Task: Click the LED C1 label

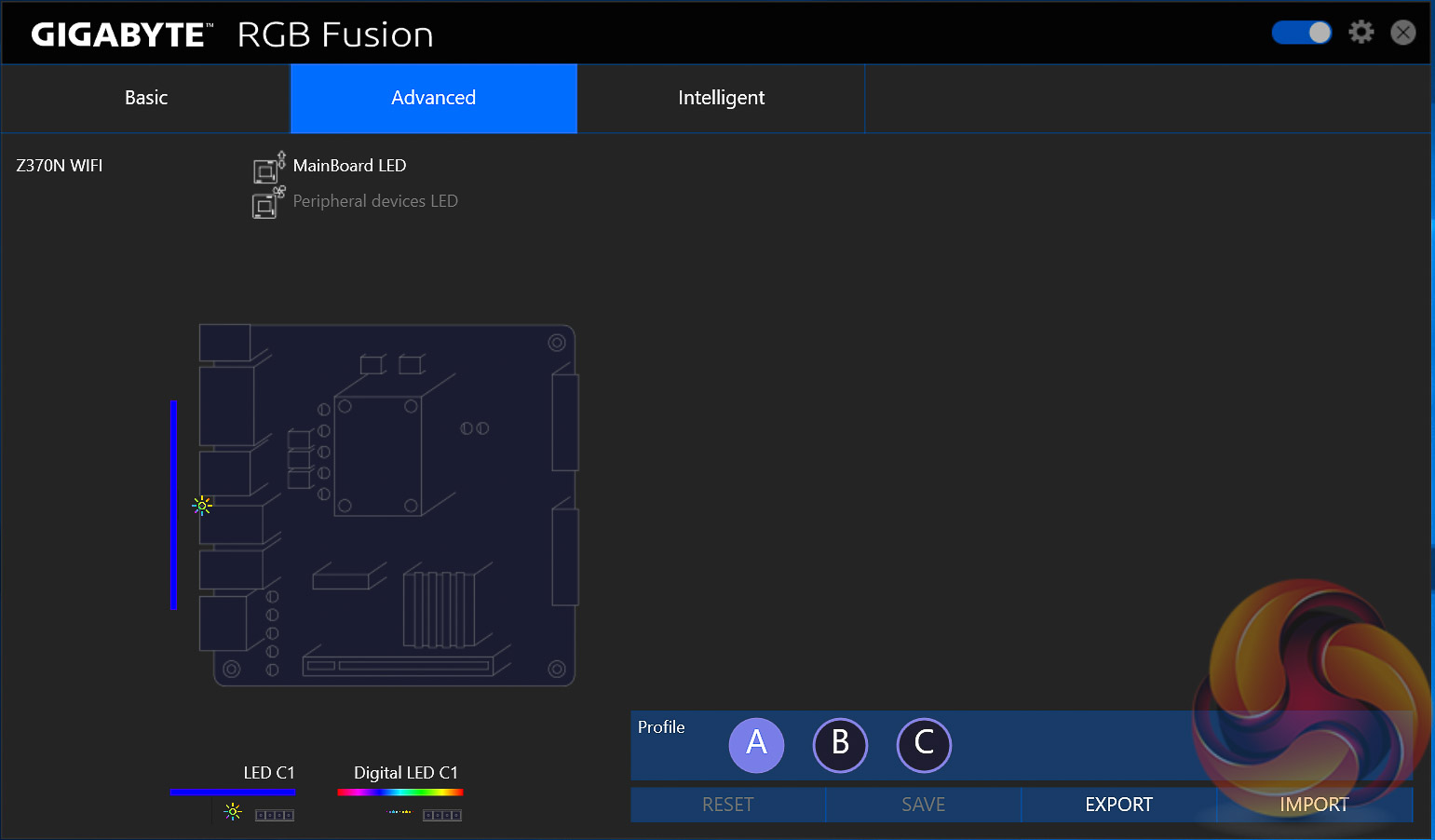Action: 269,773
